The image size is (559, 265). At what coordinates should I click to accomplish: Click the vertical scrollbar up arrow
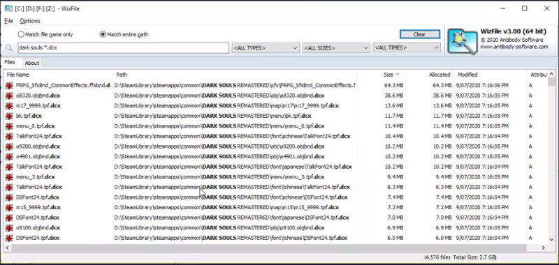coord(551,74)
